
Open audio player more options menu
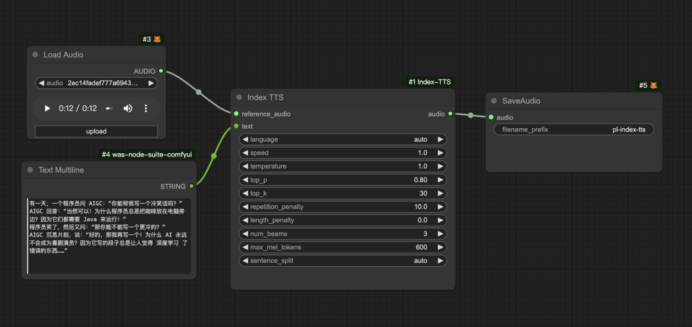145,108
